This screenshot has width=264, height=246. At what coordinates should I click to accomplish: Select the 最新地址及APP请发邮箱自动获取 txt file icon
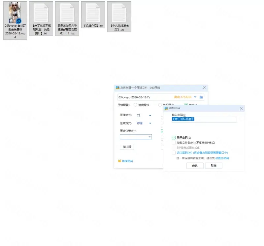[x=67, y=13]
